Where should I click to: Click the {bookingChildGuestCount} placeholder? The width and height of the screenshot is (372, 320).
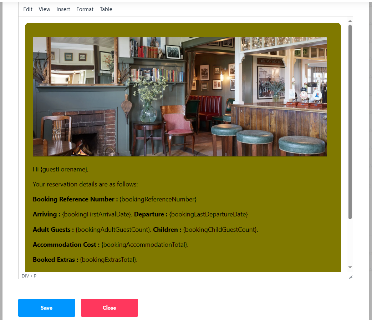pyautogui.click(x=220, y=230)
